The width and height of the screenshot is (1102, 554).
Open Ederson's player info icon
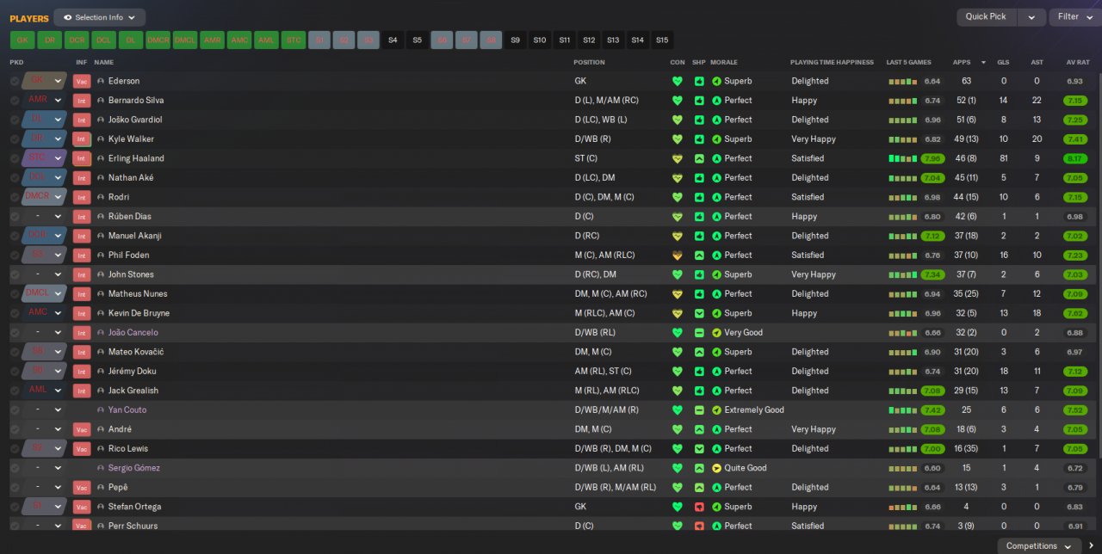tap(101, 81)
